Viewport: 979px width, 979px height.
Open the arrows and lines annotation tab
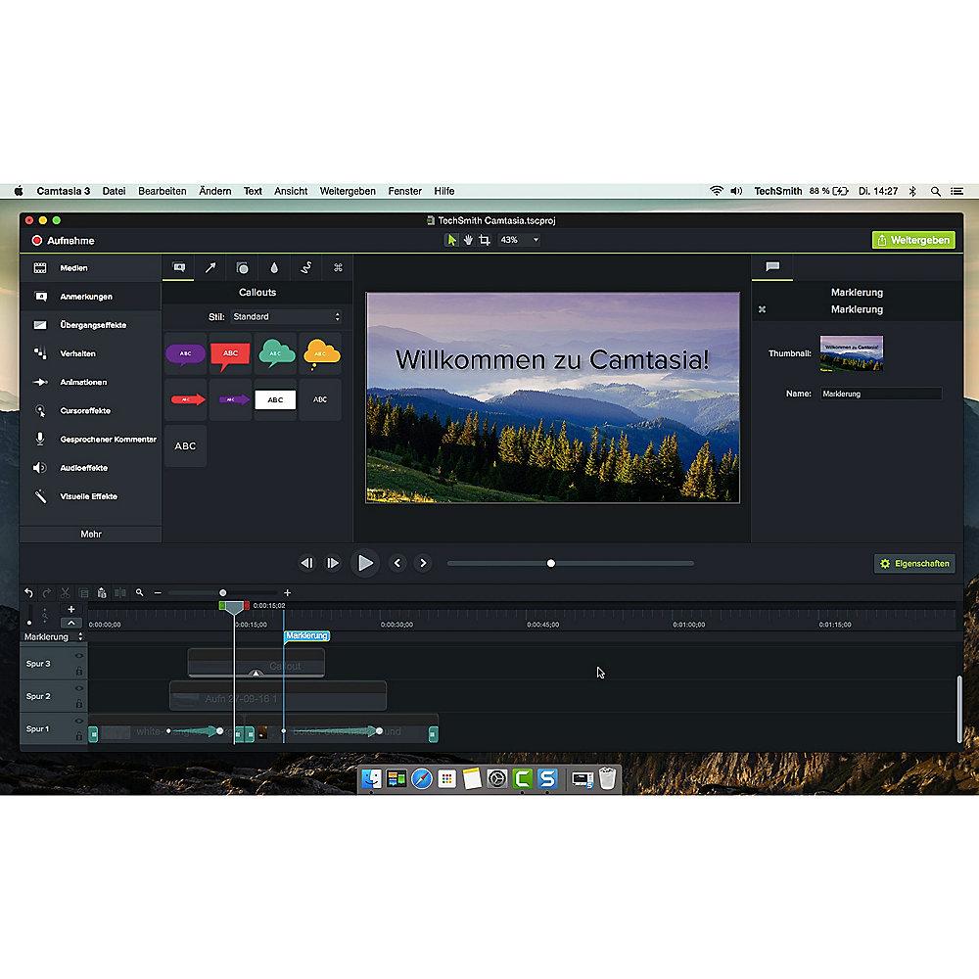click(x=210, y=267)
